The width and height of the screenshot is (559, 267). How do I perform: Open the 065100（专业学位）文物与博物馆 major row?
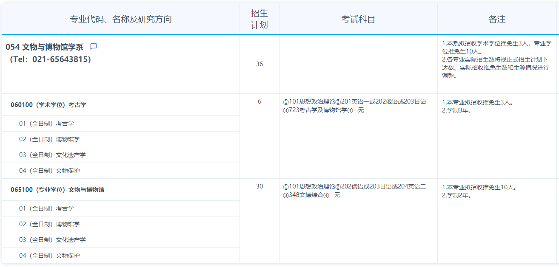57,190
